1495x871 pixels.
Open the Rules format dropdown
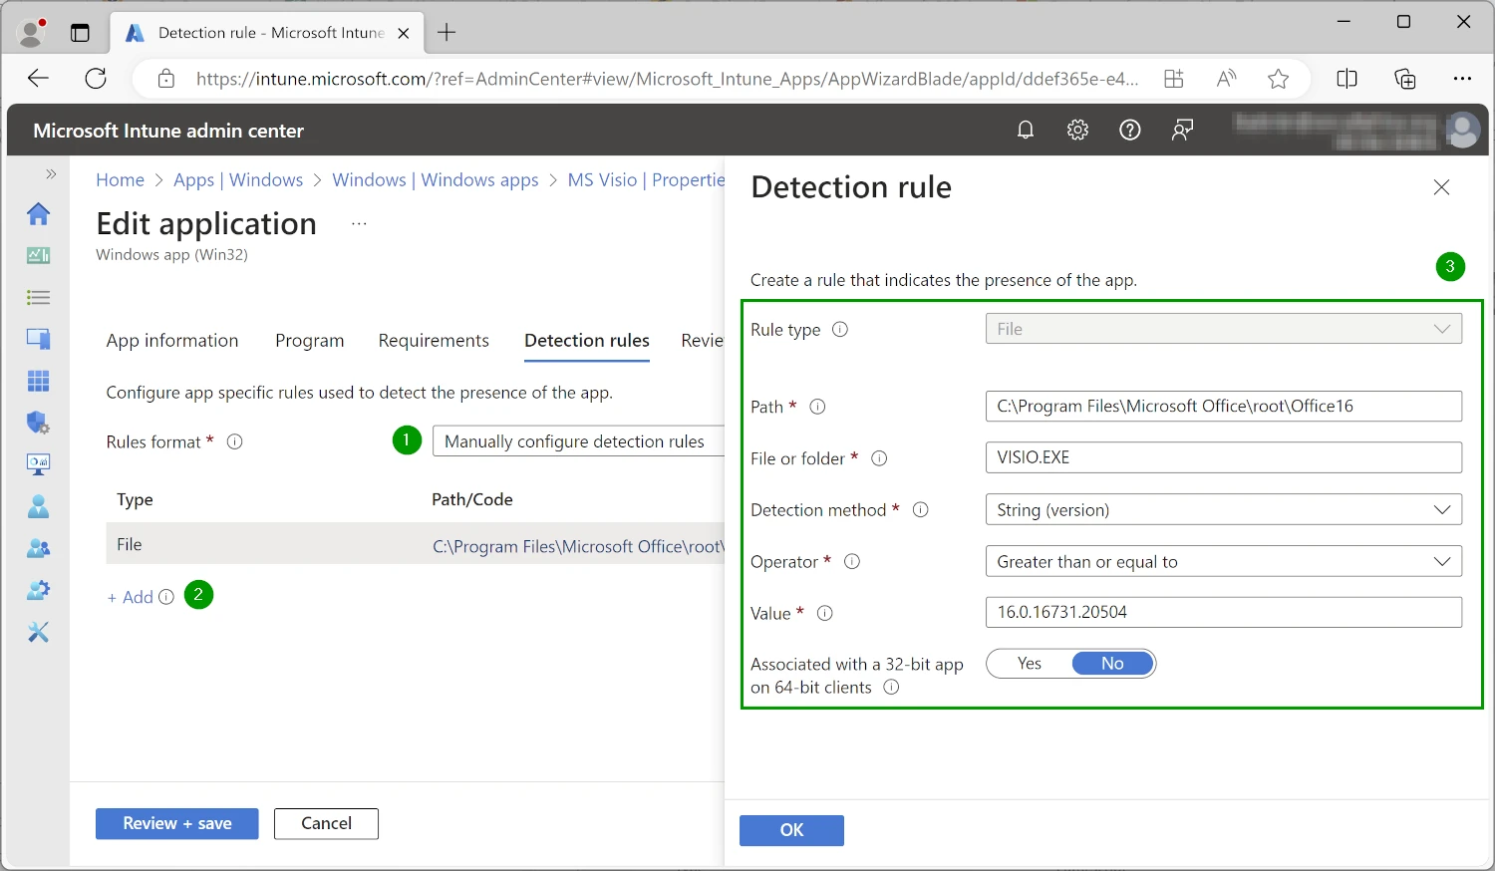pos(578,441)
